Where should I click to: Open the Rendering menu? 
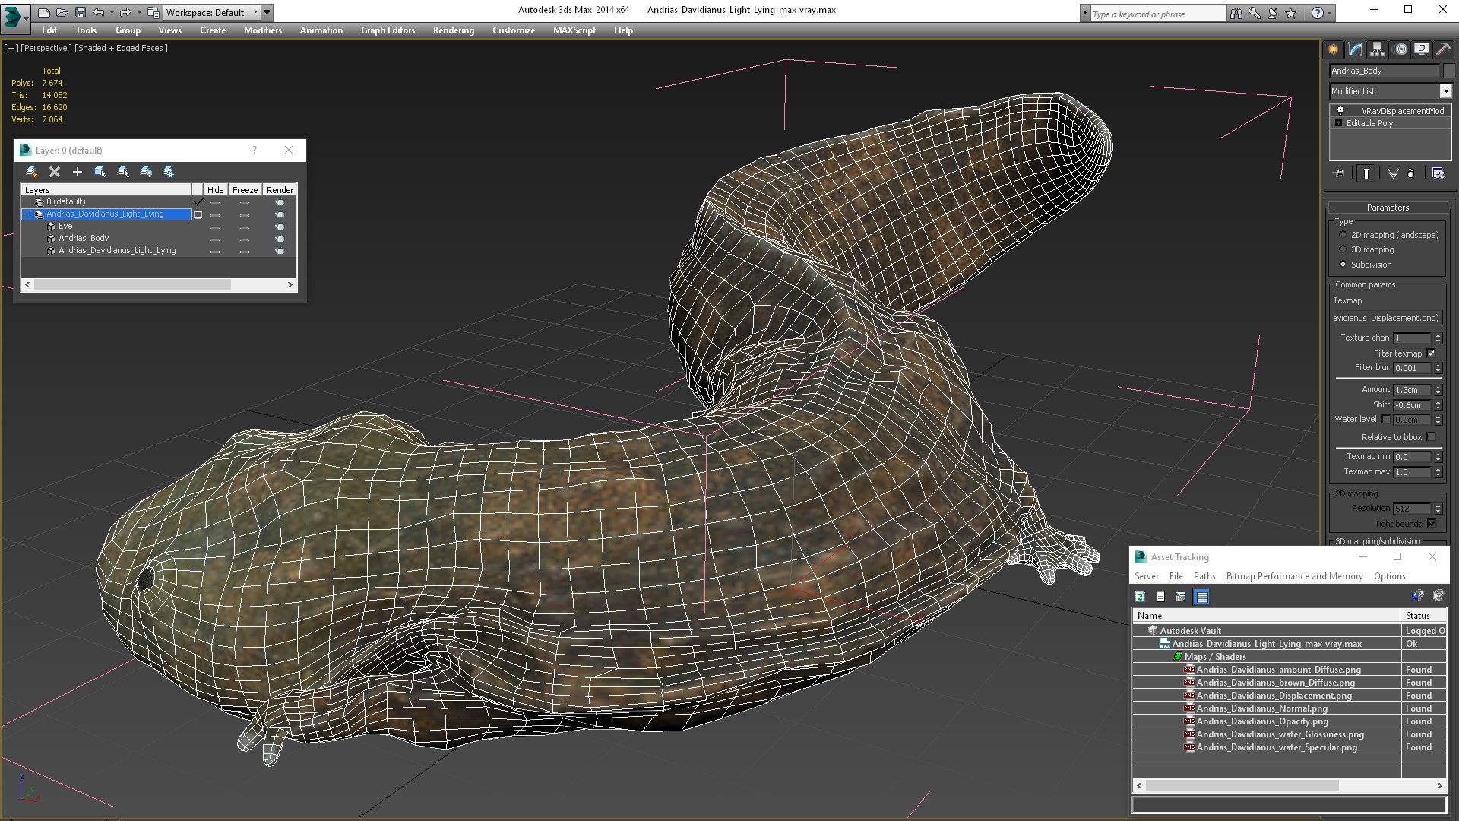pyautogui.click(x=454, y=30)
